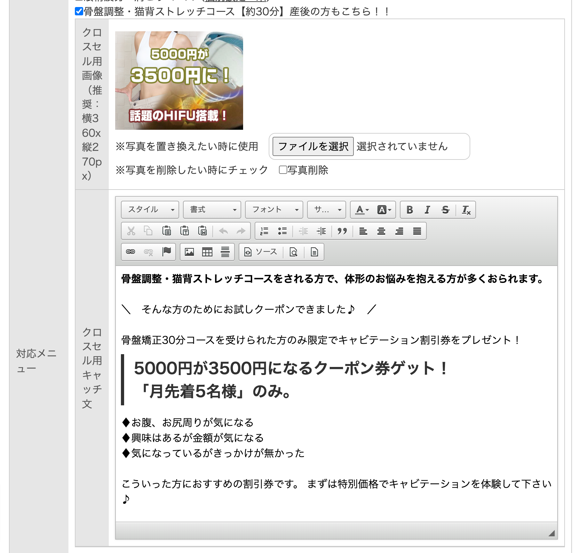
Task: Insert a table
Action: (x=207, y=252)
